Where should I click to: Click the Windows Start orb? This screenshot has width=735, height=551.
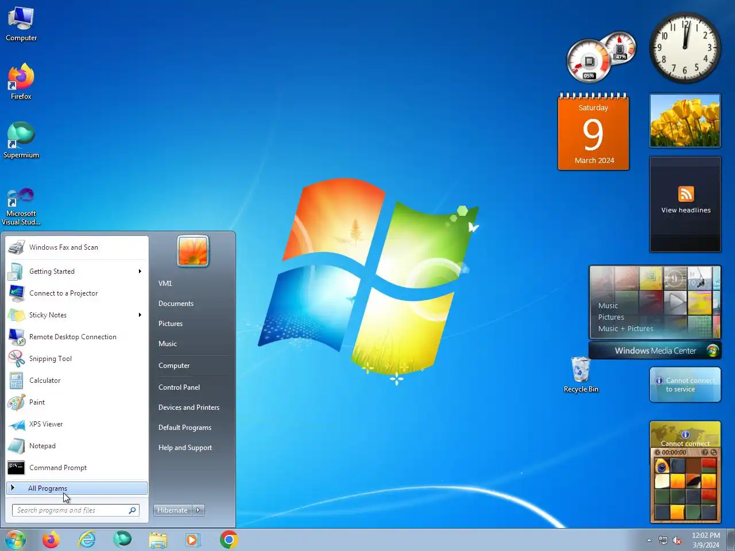point(16,540)
